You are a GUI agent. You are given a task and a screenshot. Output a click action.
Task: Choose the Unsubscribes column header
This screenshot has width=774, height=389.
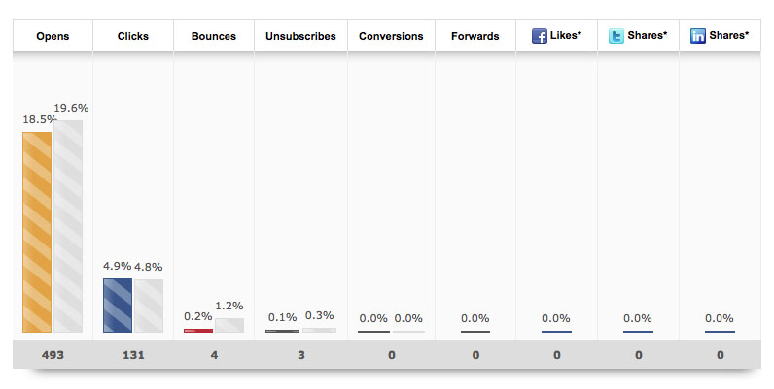(300, 36)
